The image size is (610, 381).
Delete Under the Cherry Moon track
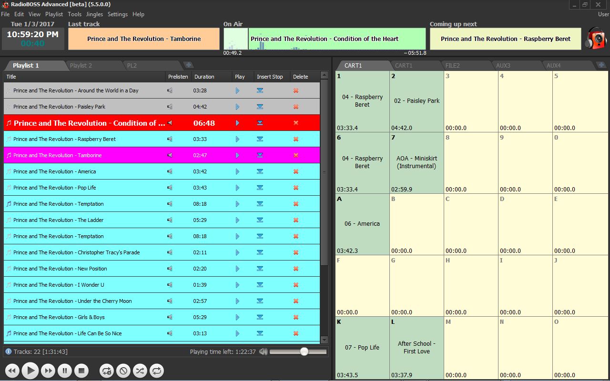tap(296, 301)
